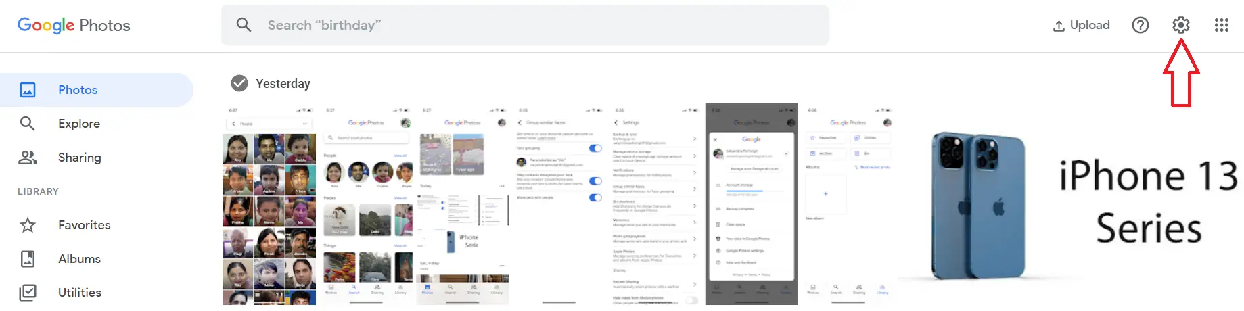The width and height of the screenshot is (1244, 311).
Task: Open the Settings gear icon
Action: 1180,25
